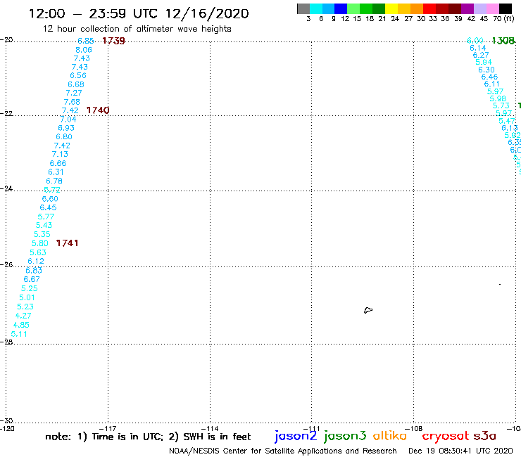Click the cyan swatch in the color scale
The width and height of the screenshot is (521, 457).
click(x=316, y=8)
